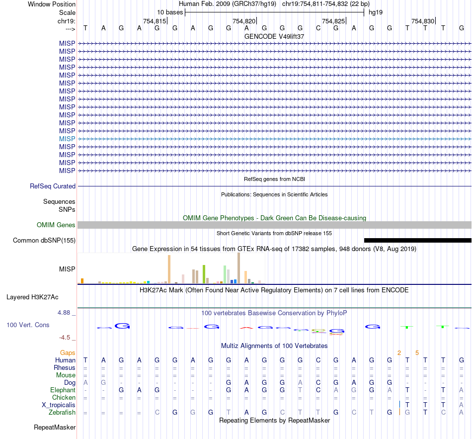This screenshot has width=472, height=439.
Task: Open the H3K27Ac Mark track title
Action: (274, 290)
